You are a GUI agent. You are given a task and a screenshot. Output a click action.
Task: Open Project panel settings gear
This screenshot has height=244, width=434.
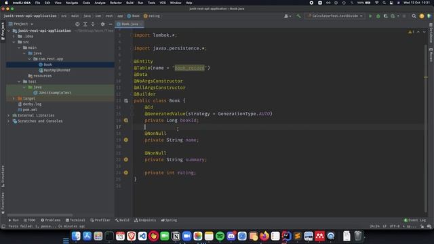coord(102,24)
